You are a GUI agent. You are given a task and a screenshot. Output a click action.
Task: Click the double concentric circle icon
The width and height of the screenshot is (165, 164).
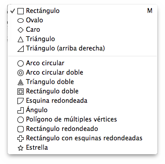[21, 73]
